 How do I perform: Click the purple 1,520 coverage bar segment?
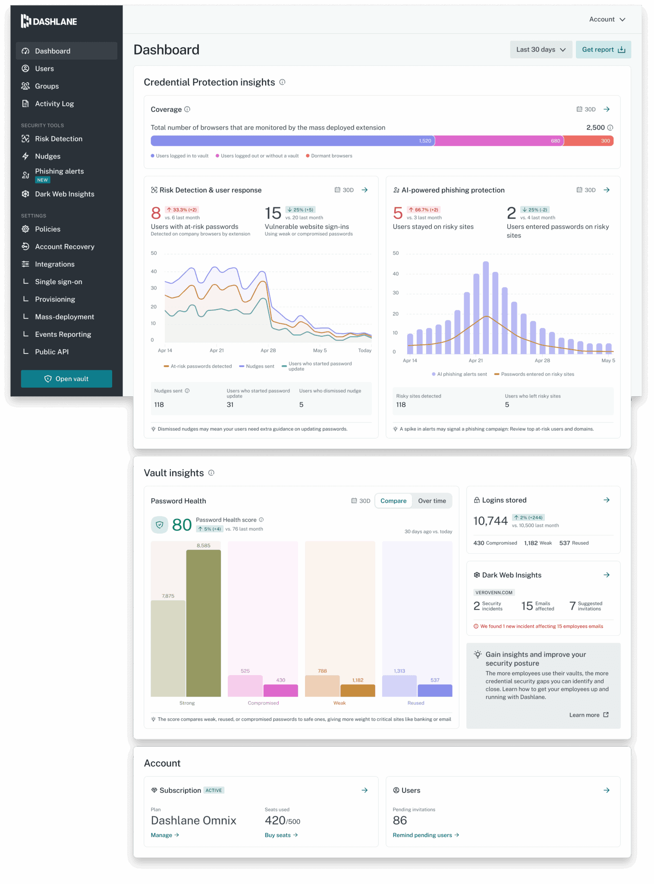coord(292,141)
